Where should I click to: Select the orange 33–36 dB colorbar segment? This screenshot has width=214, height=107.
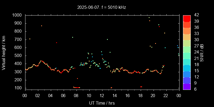pos(187,30)
